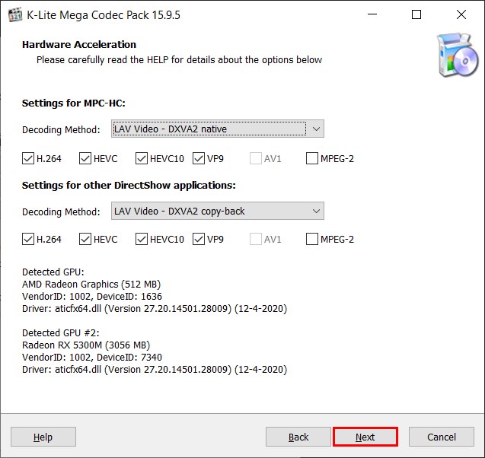Image resolution: width=485 pixels, height=458 pixels.
Task: Close the K-Lite installer window
Action: click(461, 14)
